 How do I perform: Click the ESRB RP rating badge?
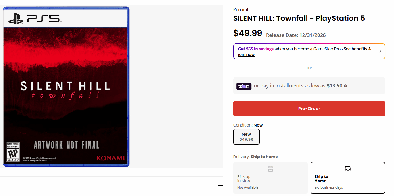coord(13,151)
